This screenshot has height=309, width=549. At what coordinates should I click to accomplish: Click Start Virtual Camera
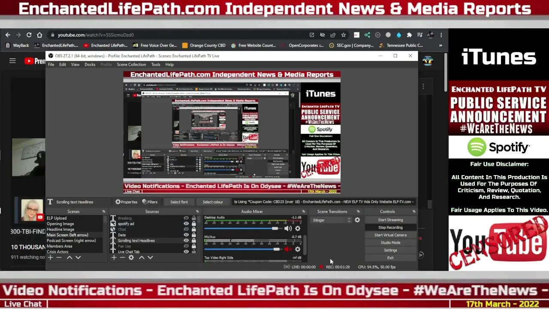pos(390,235)
